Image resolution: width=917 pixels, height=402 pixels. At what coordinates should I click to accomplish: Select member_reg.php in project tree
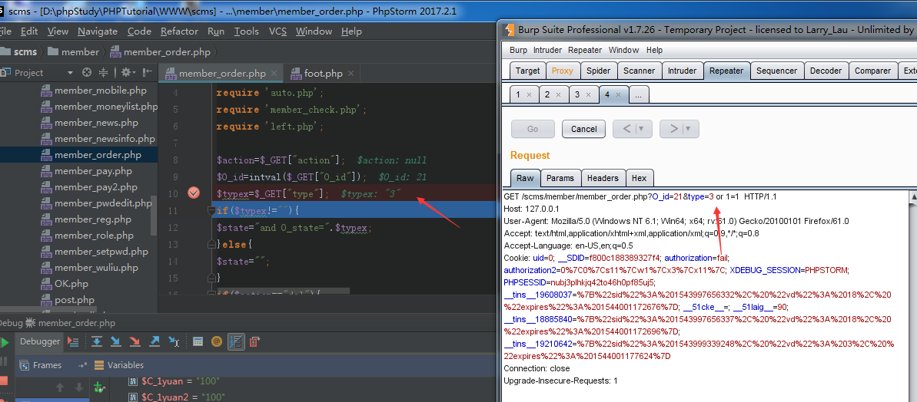coord(93,219)
